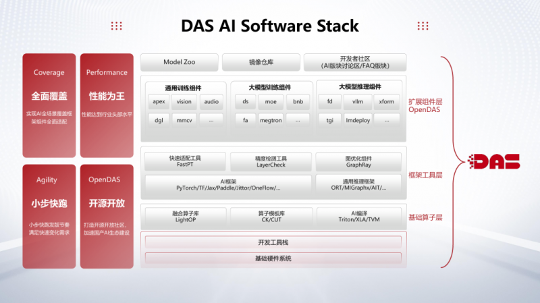
Task: Click the Model Zoo box
Action: [x=179, y=63]
